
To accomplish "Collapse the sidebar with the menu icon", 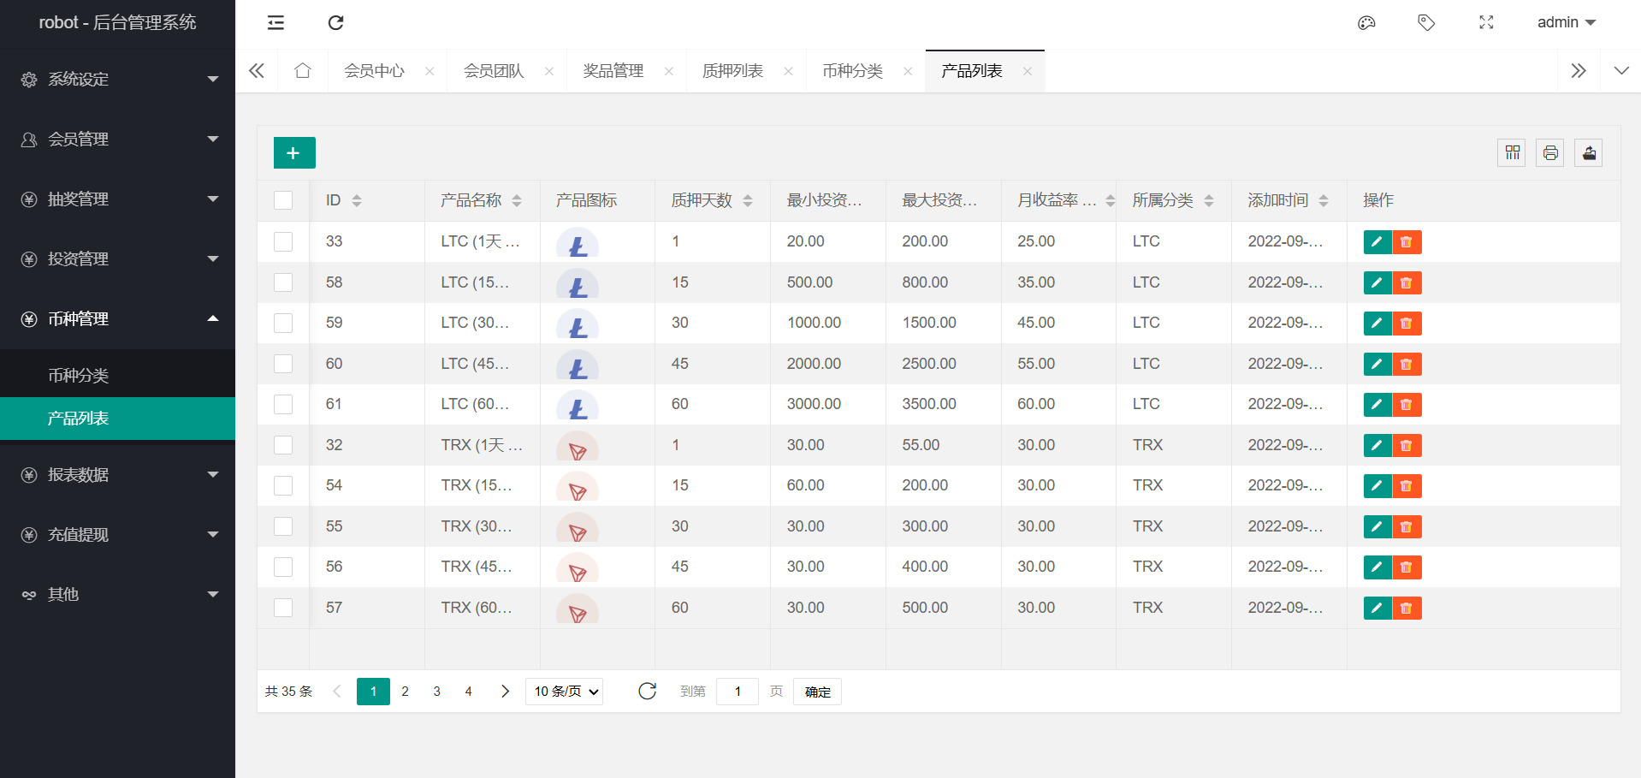I will (x=275, y=23).
